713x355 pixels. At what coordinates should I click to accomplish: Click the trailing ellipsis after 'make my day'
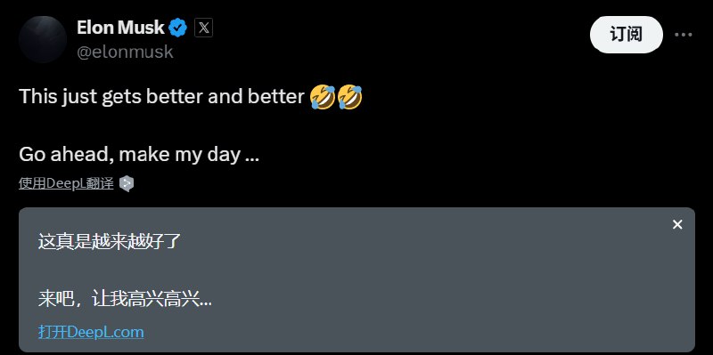(x=252, y=155)
